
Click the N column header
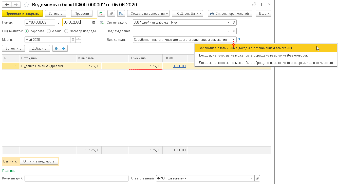[x=11, y=58]
